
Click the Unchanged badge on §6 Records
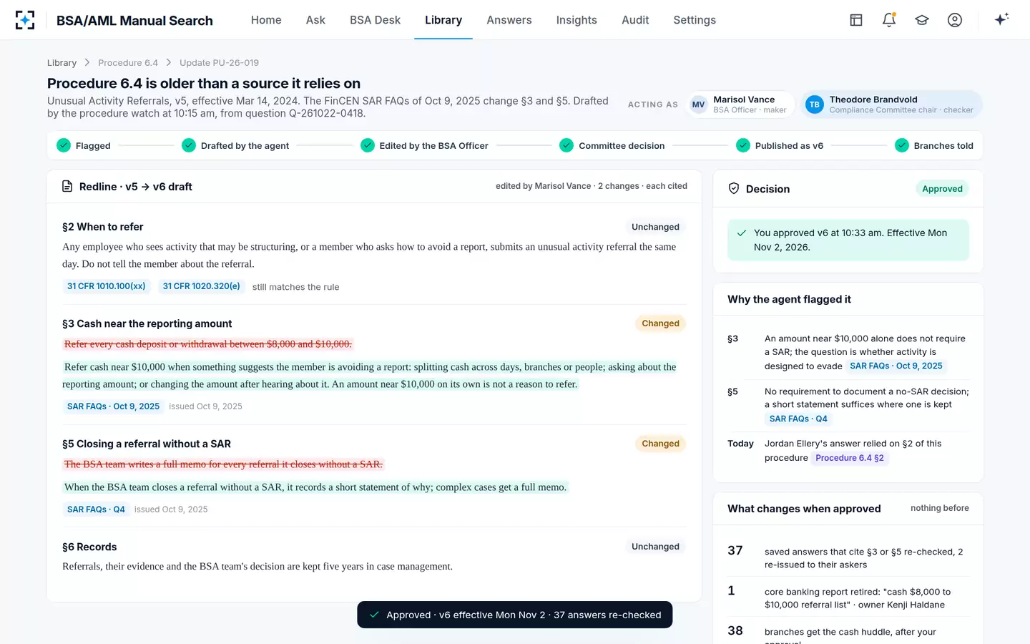655,547
